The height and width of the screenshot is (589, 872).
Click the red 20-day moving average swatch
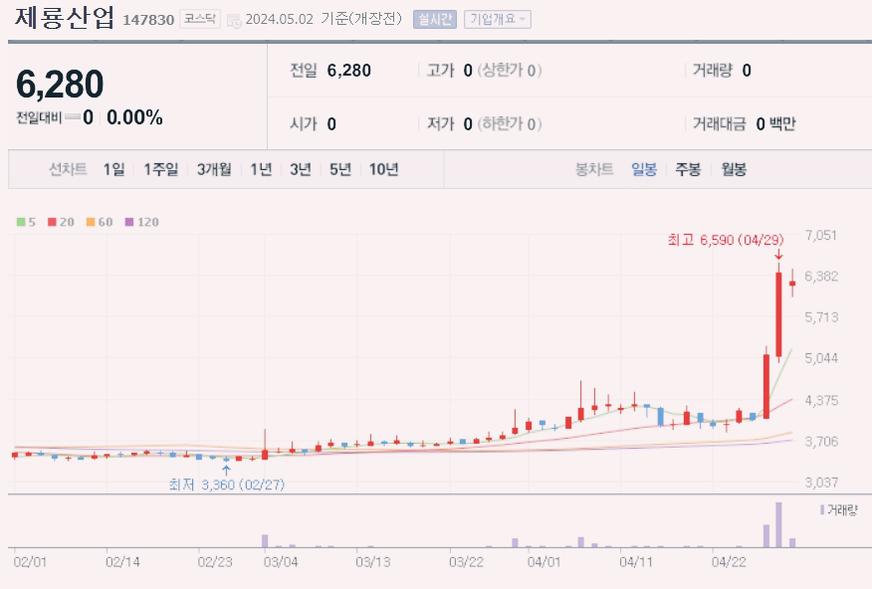pyautogui.click(x=52, y=222)
